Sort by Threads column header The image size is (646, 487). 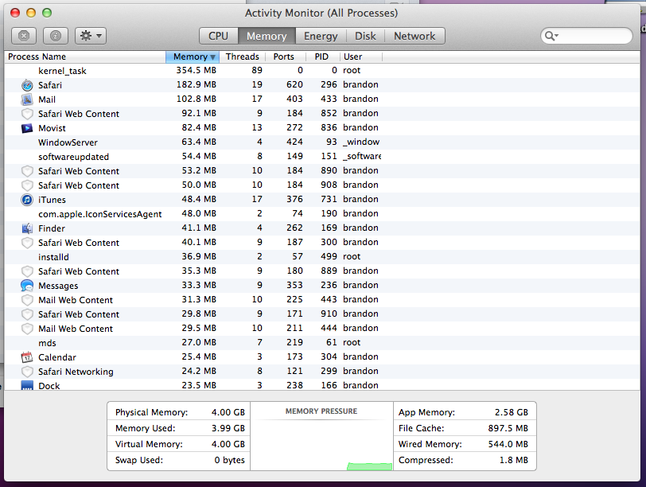pos(242,56)
